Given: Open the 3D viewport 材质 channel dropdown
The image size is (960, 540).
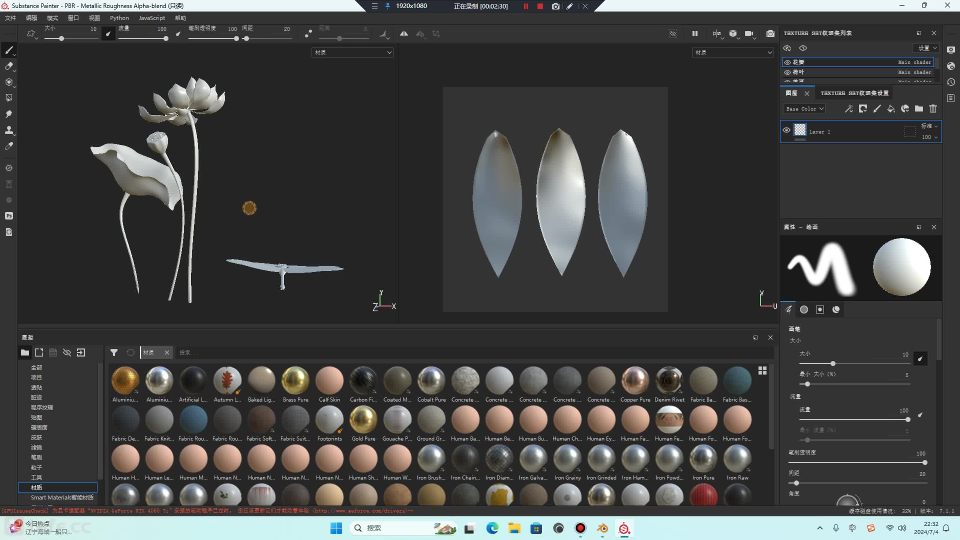Looking at the screenshot, I should tap(352, 52).
